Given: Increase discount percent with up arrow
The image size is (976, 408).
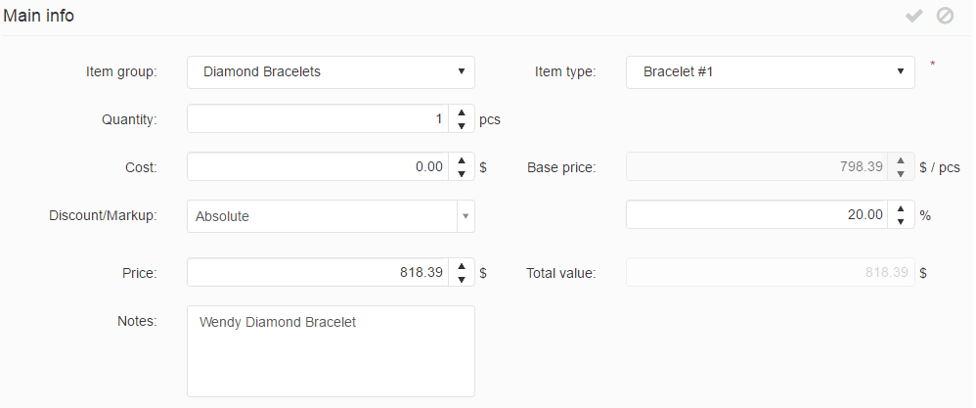Looking at the screenshot, I should [x=901, y=208].
